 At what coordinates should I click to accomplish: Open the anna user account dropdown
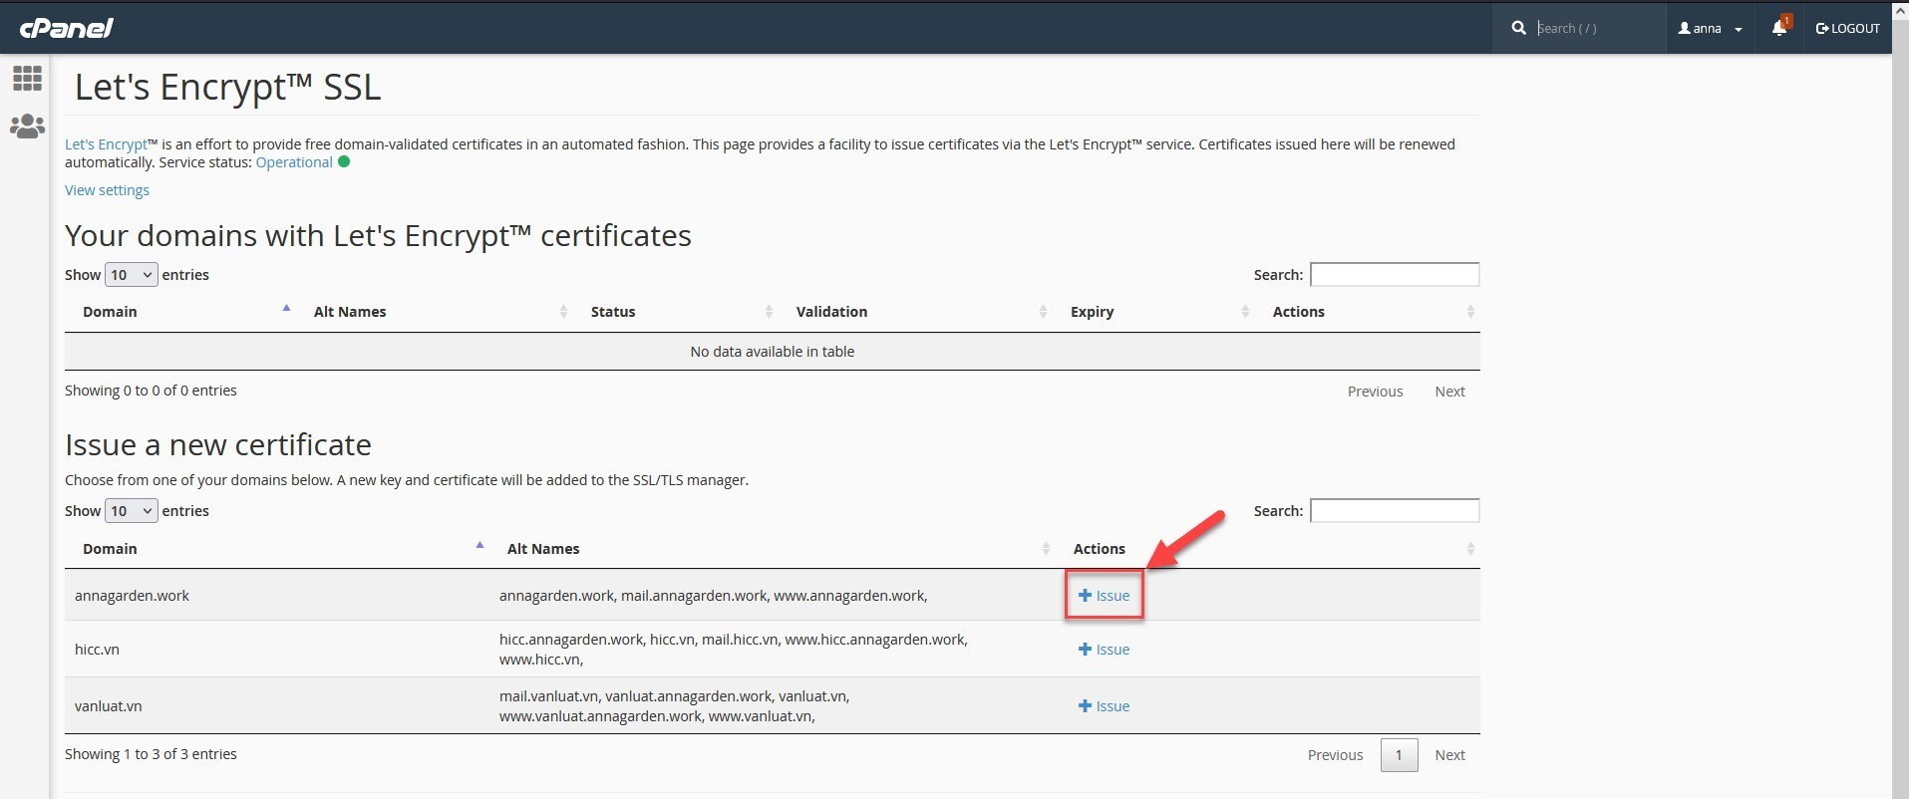1710,29
